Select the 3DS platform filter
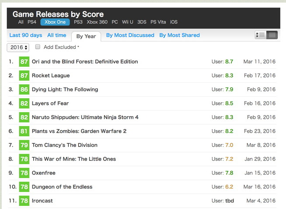 click(x=142, y=22)
